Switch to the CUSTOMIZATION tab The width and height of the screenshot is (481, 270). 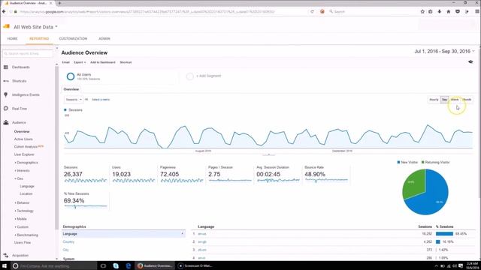[73, 38]
